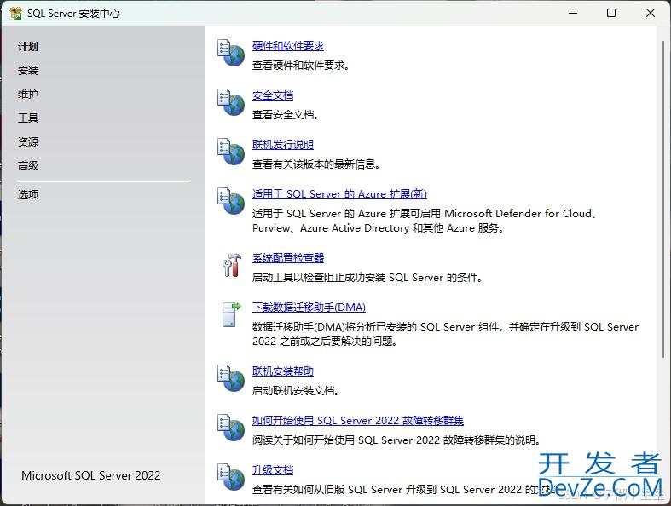Click the wrench and hammer 系统配置检查器 icon
This screenshot has height=506, width=671.
point(232,265)
